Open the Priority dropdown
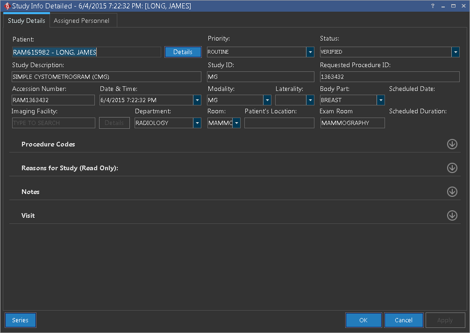470x333 pixels. coord(310,52)
